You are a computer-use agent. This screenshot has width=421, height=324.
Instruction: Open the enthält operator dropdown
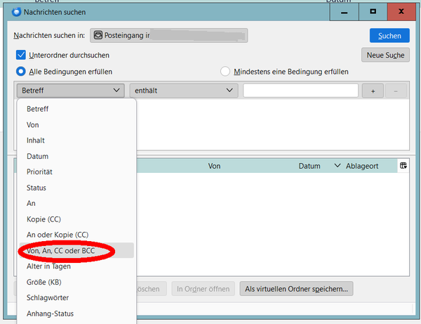[x=184, y=91]
